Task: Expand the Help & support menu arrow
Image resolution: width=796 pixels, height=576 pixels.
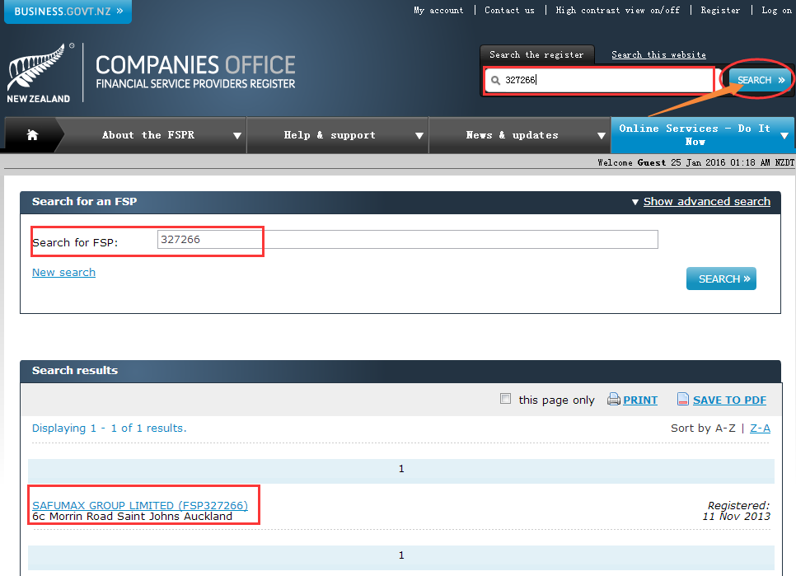Action: [x=419, y=135]
